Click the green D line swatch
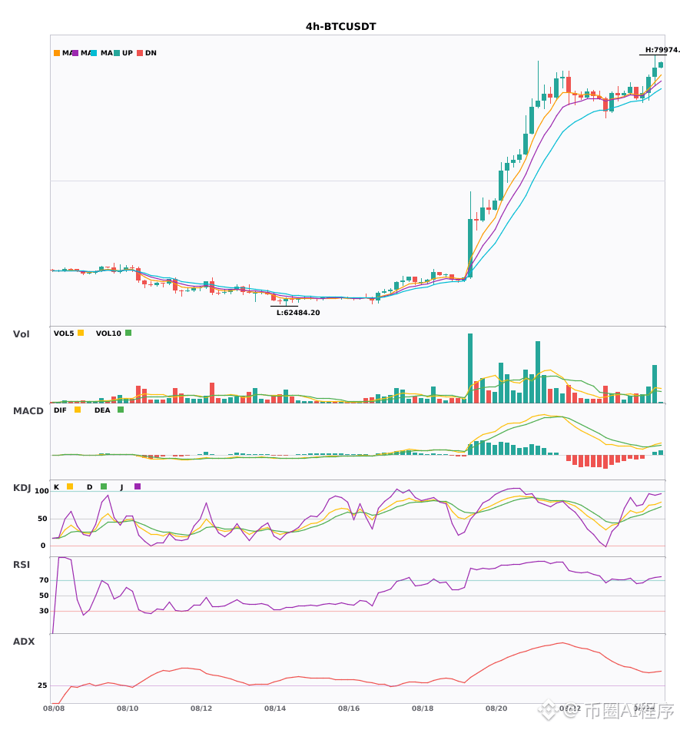The image size is (680, 730). click(x=104, y=486)
